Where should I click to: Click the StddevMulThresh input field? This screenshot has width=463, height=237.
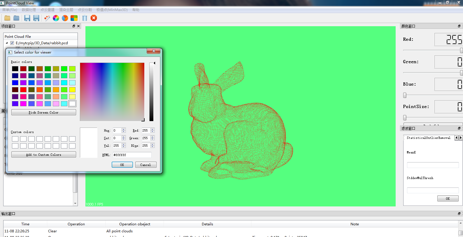coord(433,190)
